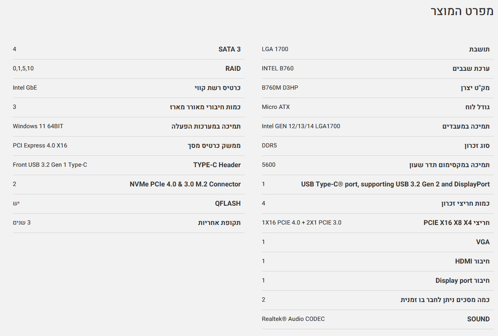Click the SOUND specification label

(478, 319)
